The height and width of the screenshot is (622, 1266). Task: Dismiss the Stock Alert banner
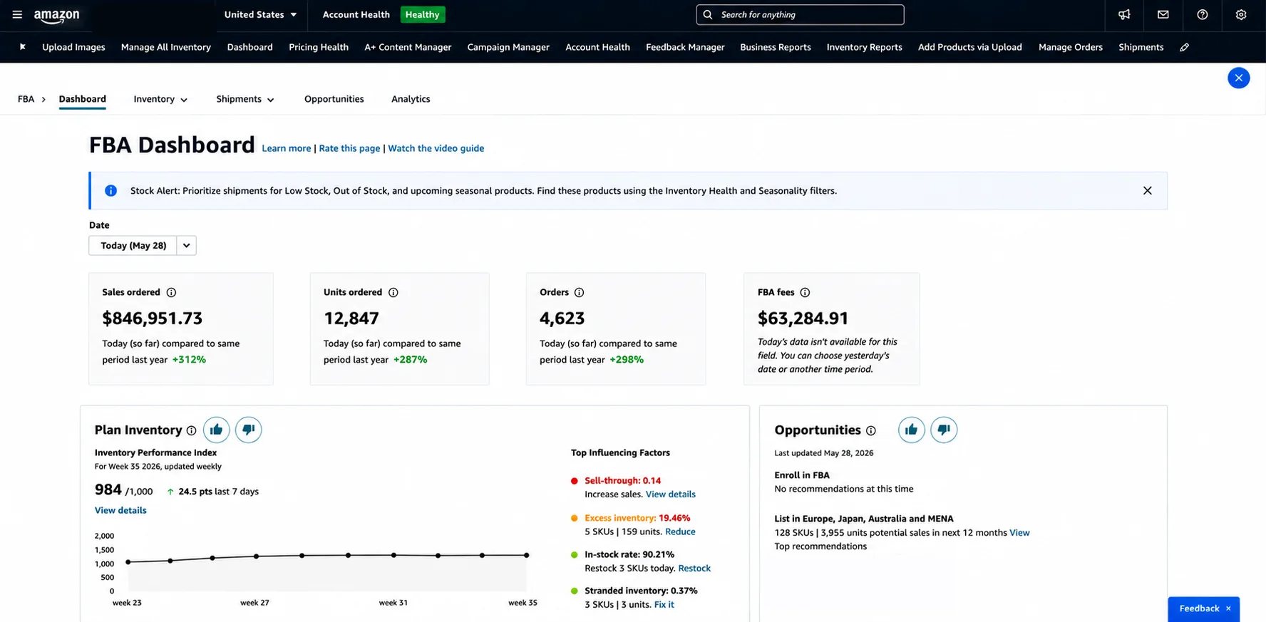coord(1147,190)
